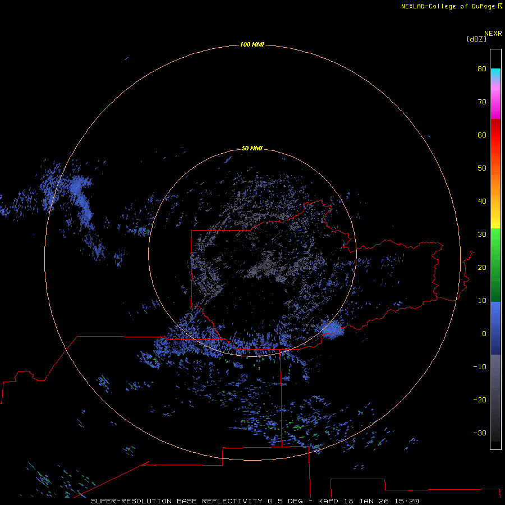Screen dimensions: 505x505
Task: Click the 70 value on the dBZ scale
Action: tap(482, 102)
